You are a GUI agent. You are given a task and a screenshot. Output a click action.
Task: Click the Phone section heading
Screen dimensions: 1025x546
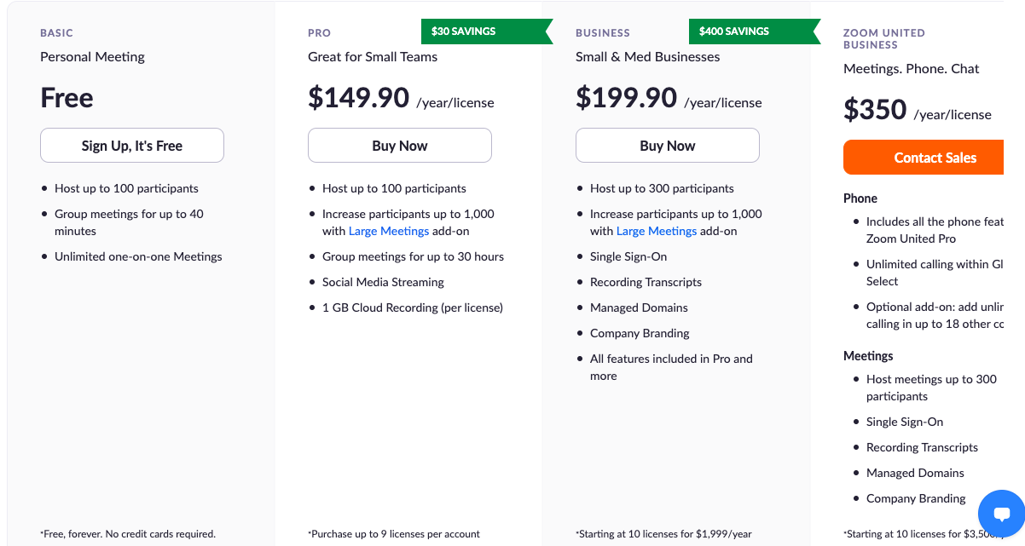click(x=860, y=198)
